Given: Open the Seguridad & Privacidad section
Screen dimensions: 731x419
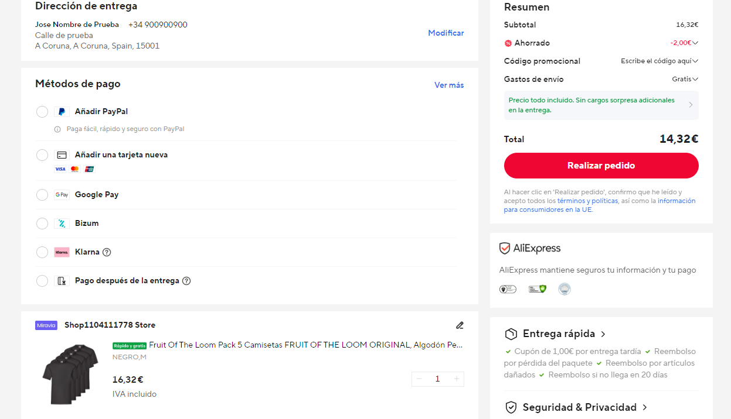Looking at the screenshot, I should 576,407.
